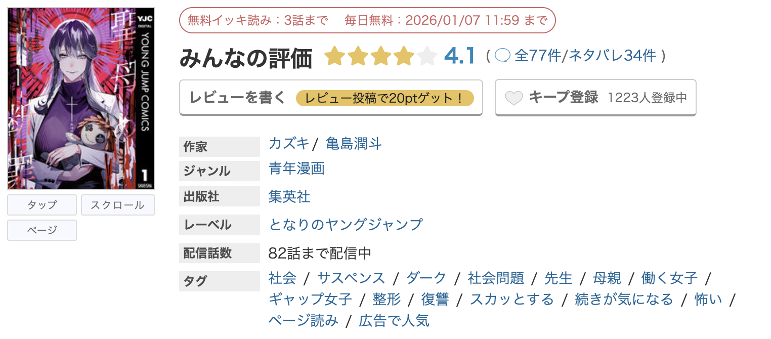Select the サスペンス tag

pyautogui.click(x=351, y=277)
